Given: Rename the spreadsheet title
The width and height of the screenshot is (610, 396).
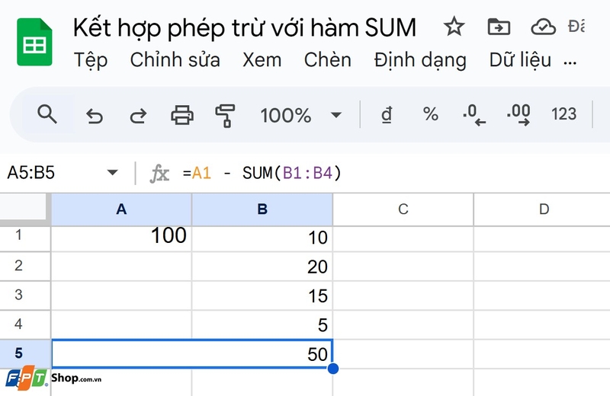Looking at the screenshot, I should (245, 27).
